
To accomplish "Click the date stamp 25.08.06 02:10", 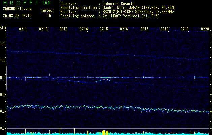I will point(17,16).
